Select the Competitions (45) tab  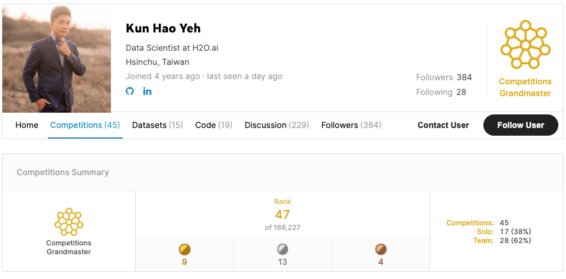[x=85, y=125]
